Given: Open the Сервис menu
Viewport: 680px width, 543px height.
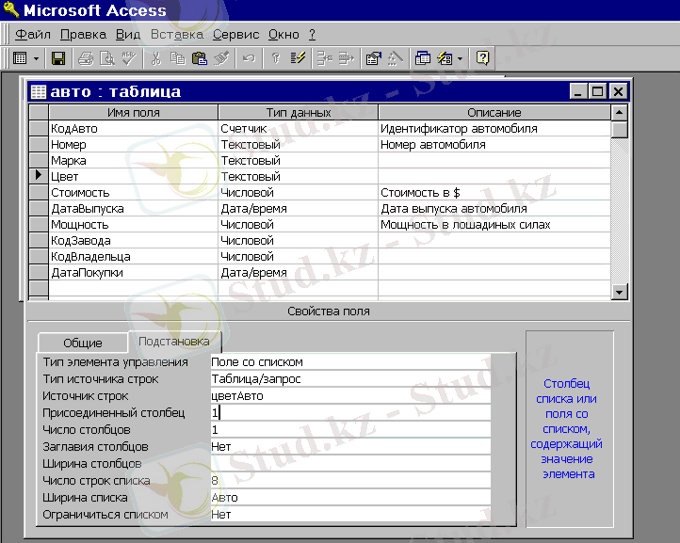Looking at the screenshot, I should pyautogui.click(x=235, y=34).
